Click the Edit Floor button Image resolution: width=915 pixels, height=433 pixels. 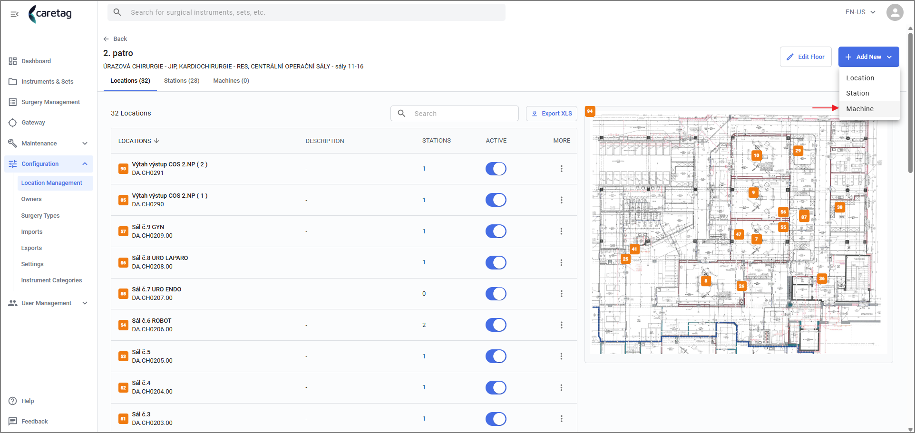(x=806, y=57)
